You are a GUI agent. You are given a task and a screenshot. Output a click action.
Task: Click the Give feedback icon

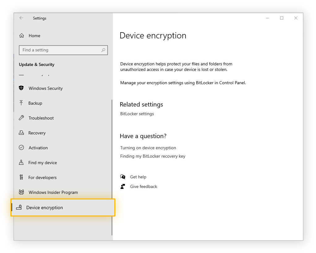coord(123,186)
